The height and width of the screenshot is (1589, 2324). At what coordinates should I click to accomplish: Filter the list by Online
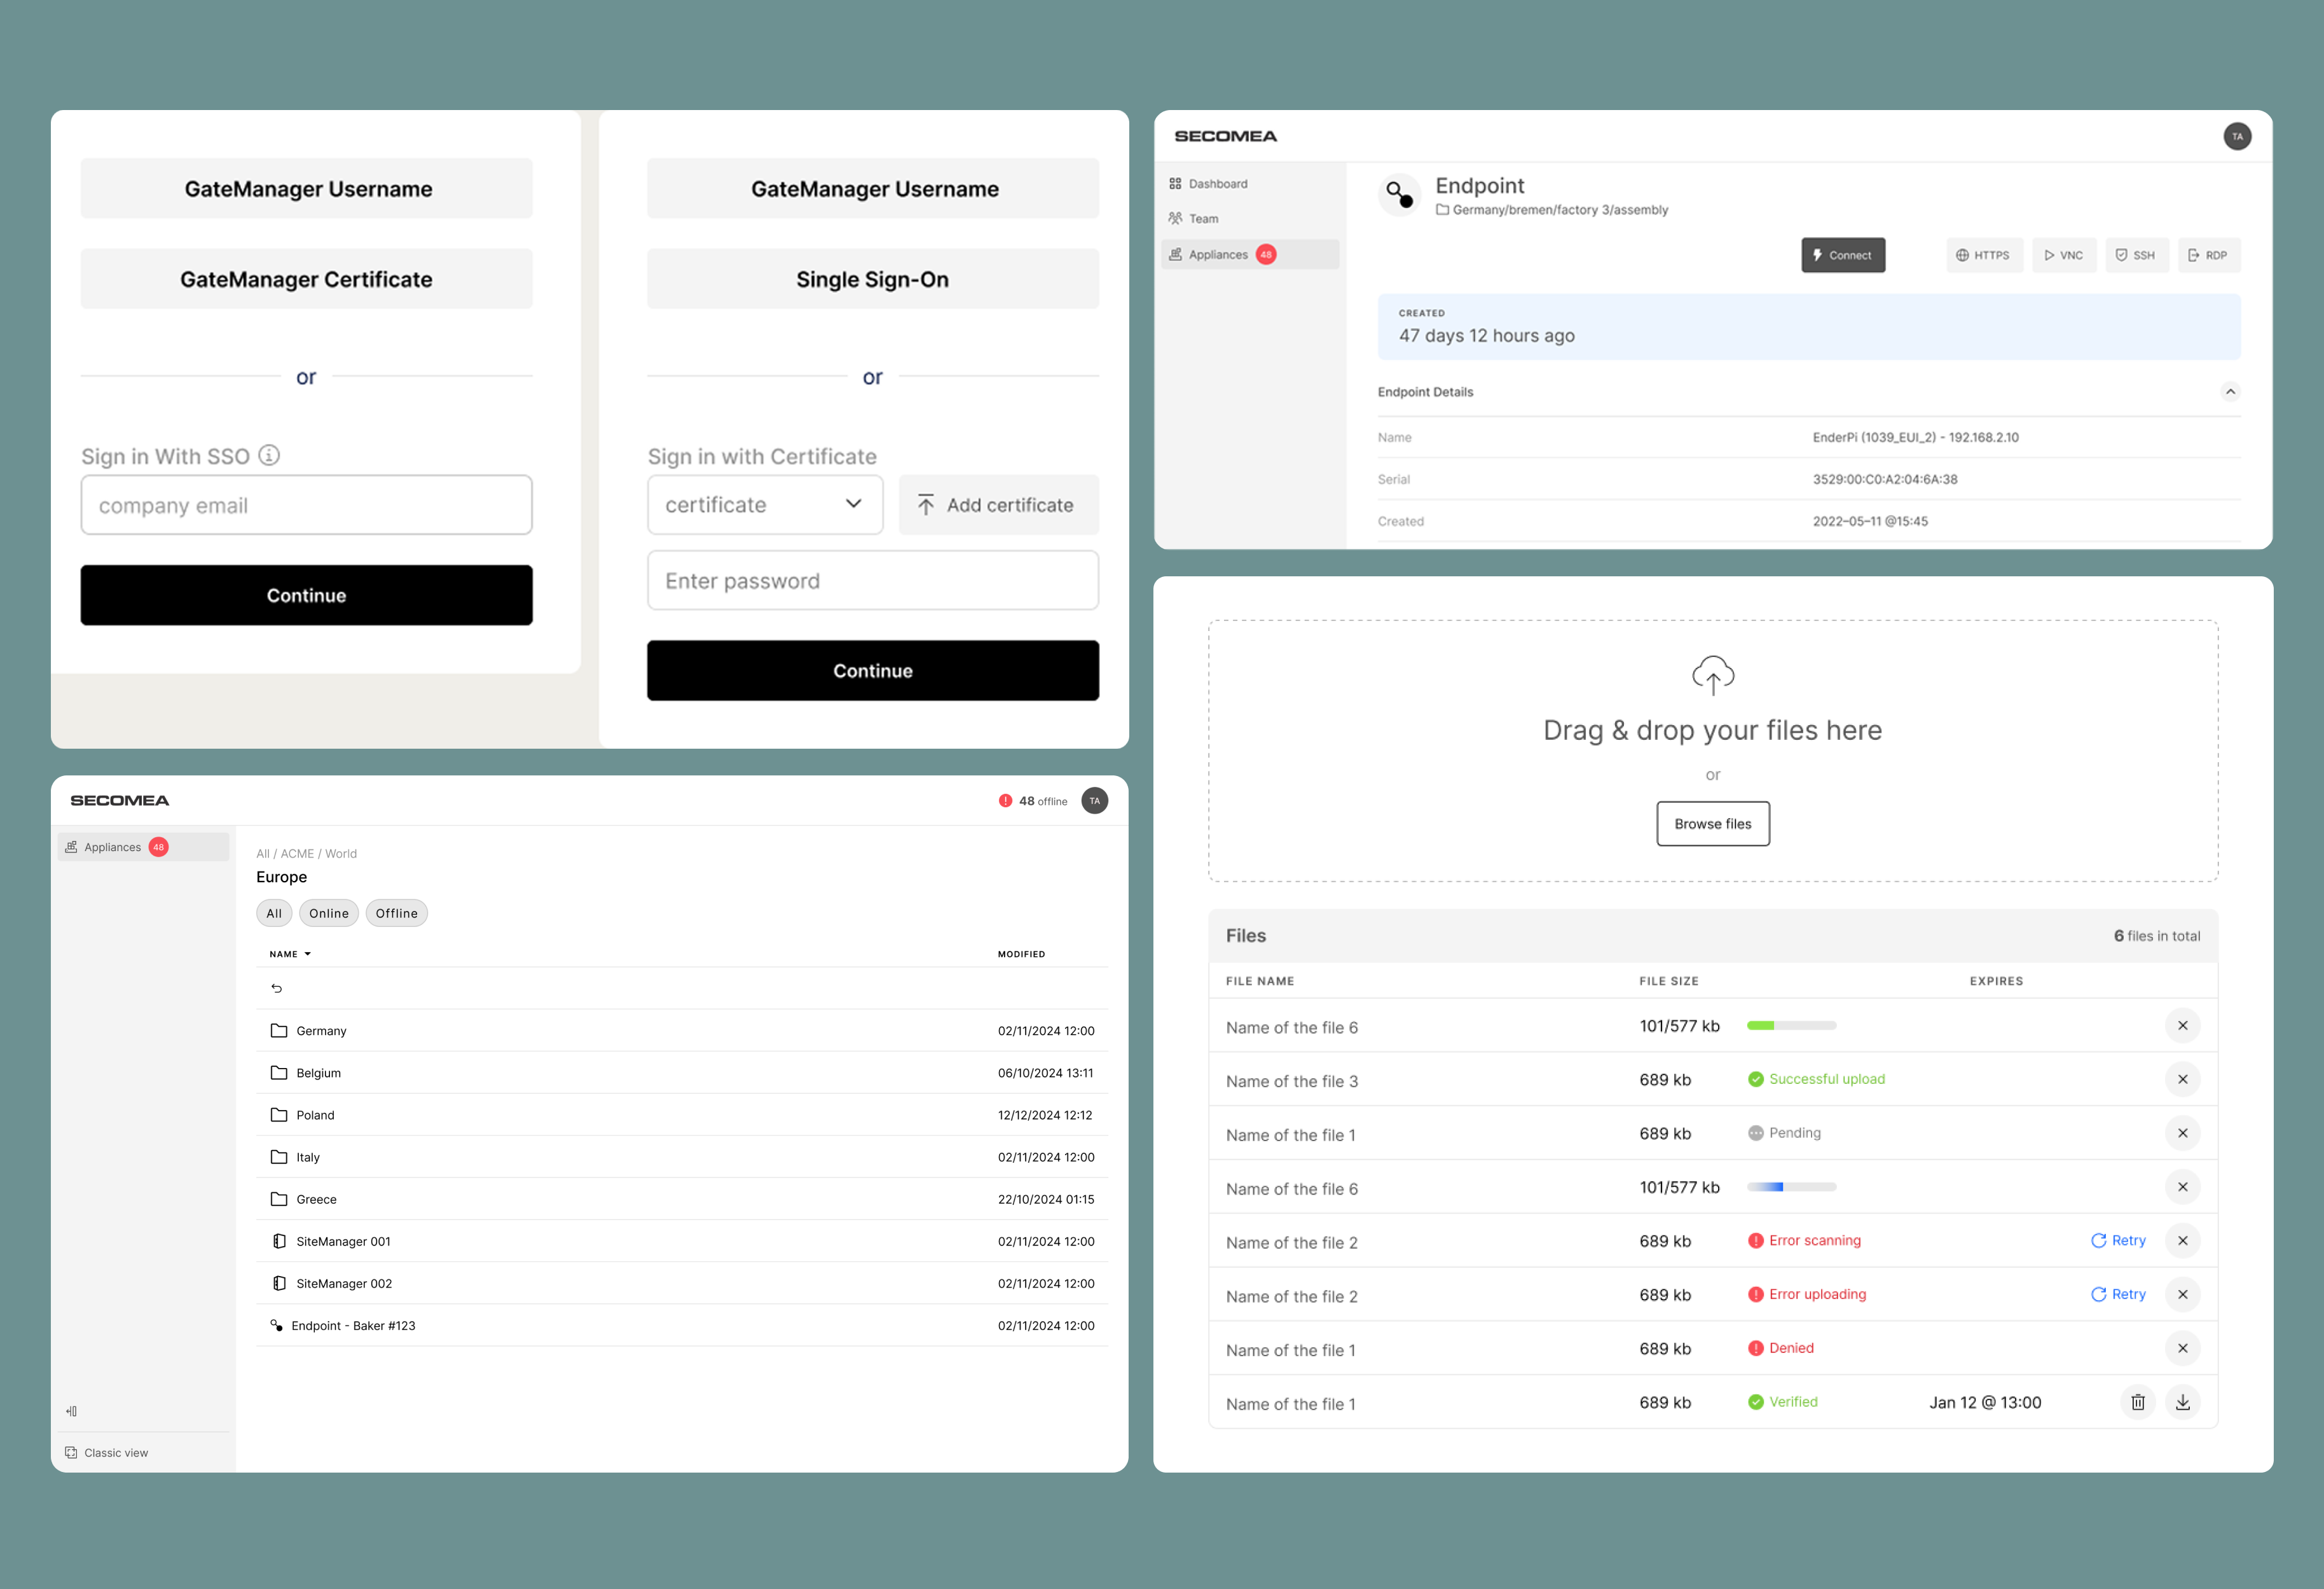(x=329, y=913)
